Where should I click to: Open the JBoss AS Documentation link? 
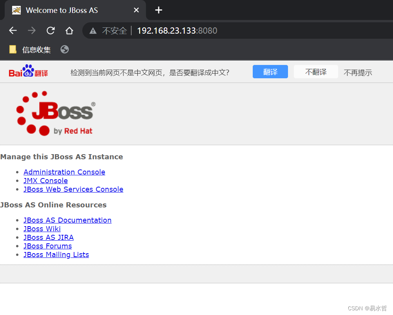(x=67, y=220)
